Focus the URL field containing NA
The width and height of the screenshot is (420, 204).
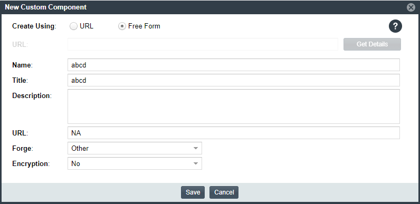(234, 133)
